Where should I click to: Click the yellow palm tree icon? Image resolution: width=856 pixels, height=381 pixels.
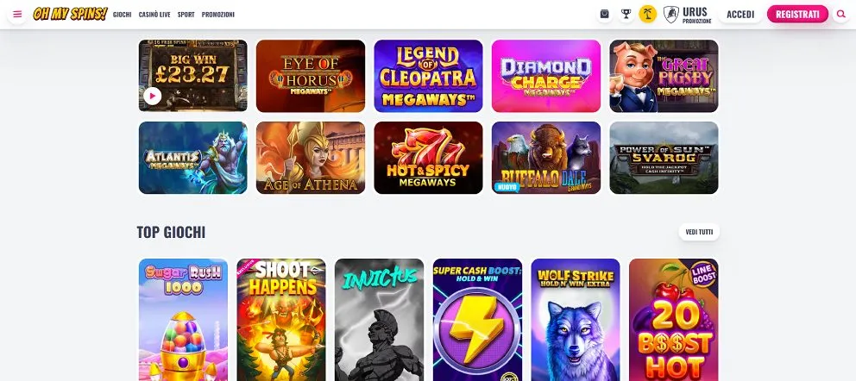[x=647, y=14]
